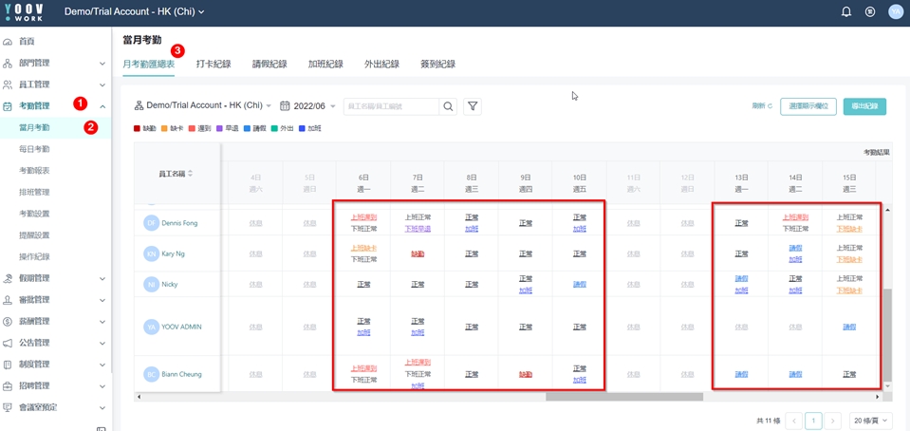Collapse the 考勤管理 sidebar section
Viewport: 910px width, 431px height.
click(x=102, y=106)
